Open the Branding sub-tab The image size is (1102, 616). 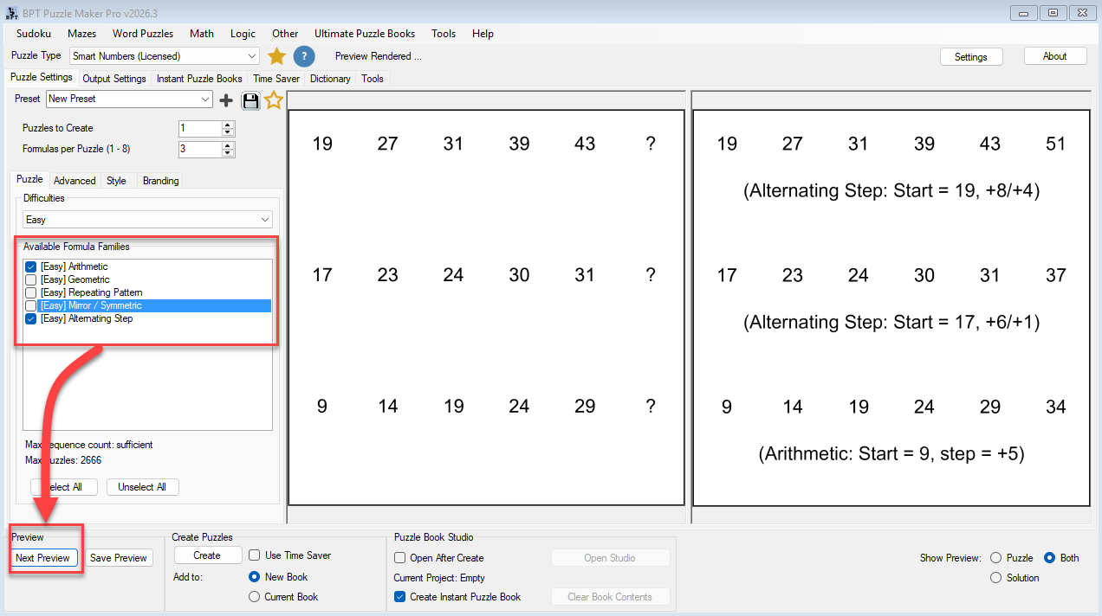pyautogui.click(x=160, y=181)
